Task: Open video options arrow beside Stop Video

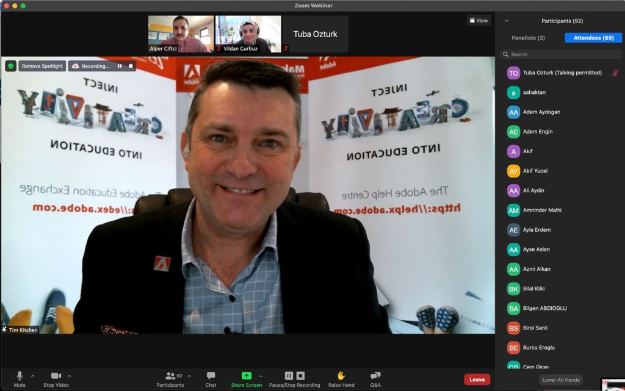Action: point(69,376)
